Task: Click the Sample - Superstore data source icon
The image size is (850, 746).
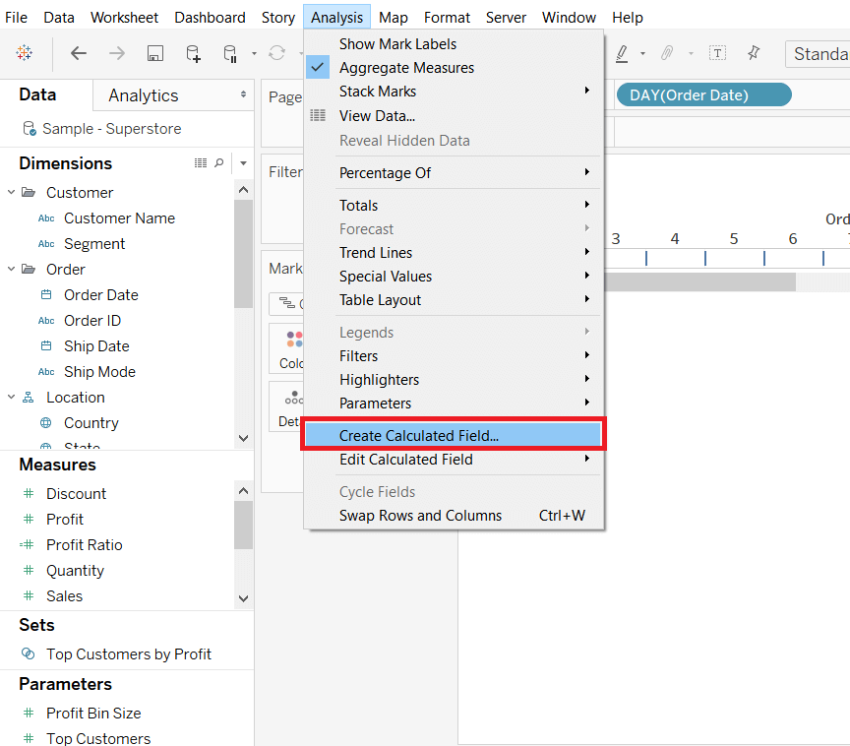Action: pyautogui.click(x=30, y=129)
